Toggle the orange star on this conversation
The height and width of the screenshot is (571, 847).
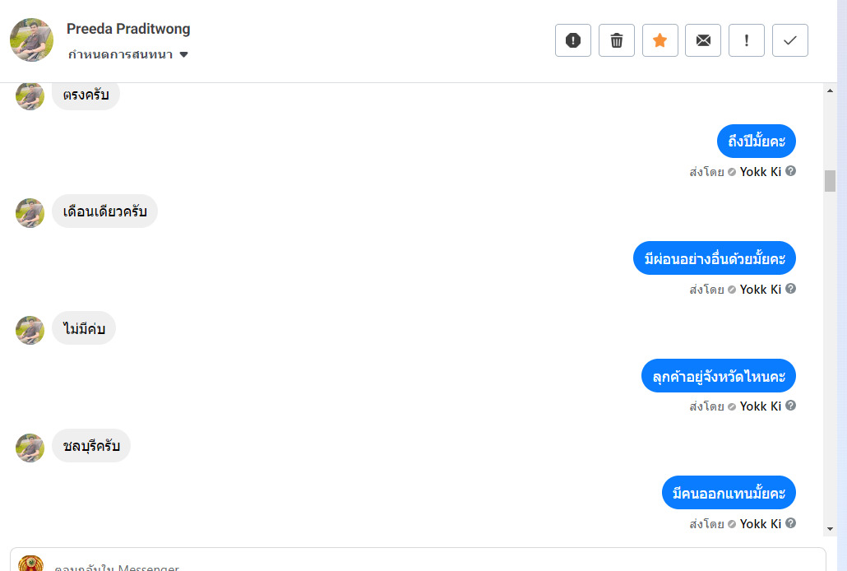coord(660,40)
